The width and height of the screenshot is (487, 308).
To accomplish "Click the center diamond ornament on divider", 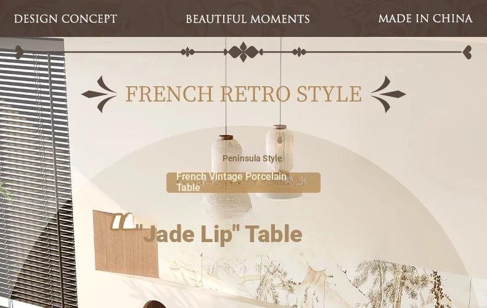I will pos(243,52).
